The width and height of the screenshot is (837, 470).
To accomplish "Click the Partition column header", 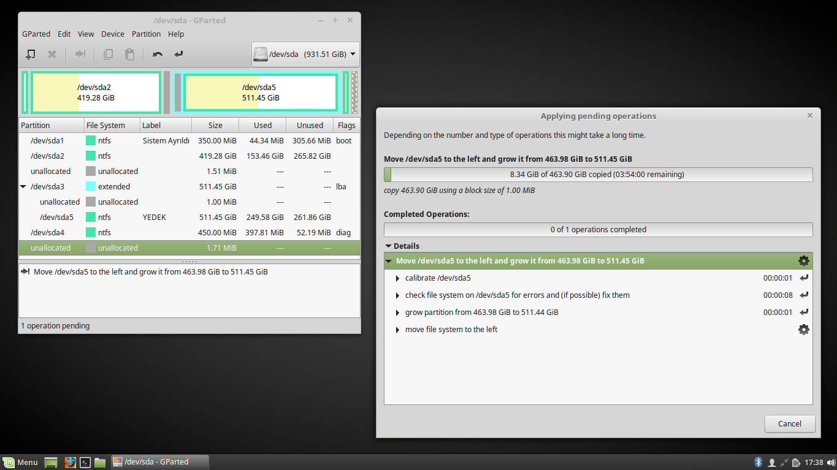I will point(52,126).
